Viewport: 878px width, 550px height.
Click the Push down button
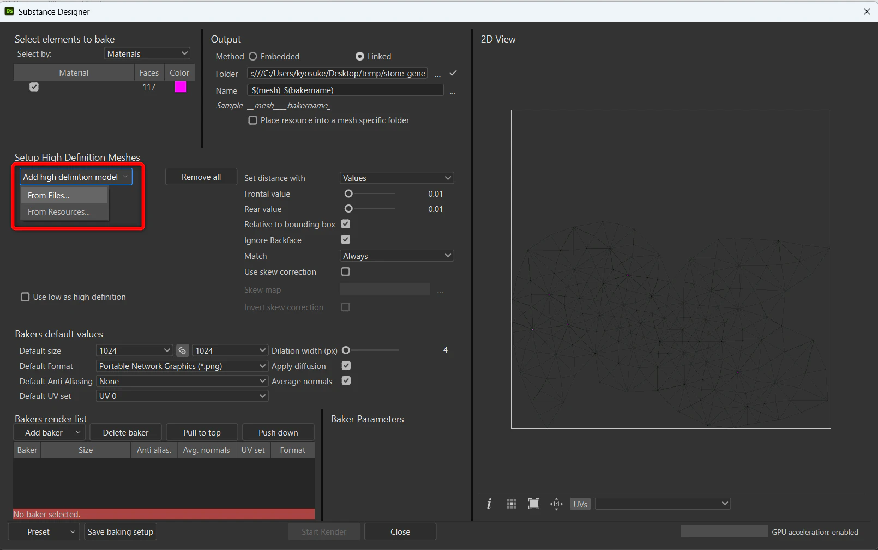click(279, 433)
